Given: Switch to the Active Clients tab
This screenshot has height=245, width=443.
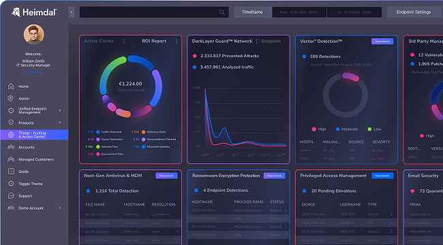Looking at the screenshot, I should click(x=99, y=42).
